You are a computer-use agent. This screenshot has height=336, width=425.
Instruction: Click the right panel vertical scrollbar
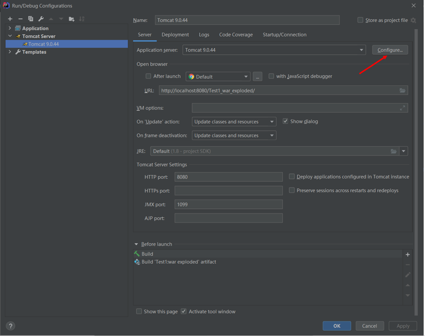pyautogui.click(x=416, y=172)
